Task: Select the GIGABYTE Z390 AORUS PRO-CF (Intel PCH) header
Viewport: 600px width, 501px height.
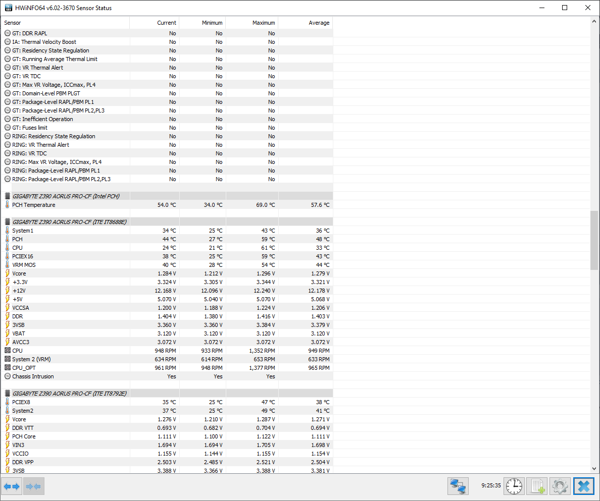Action: [x=167, y=196]
